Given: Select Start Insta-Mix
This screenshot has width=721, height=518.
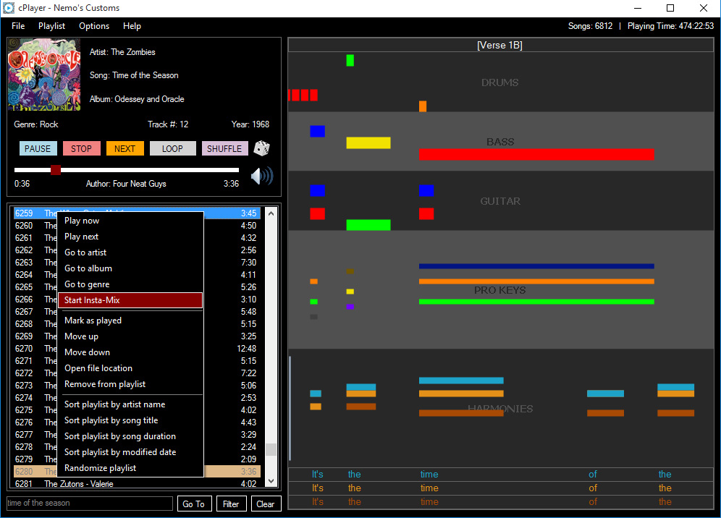Looking at the screenshot, I should [130, 300].
